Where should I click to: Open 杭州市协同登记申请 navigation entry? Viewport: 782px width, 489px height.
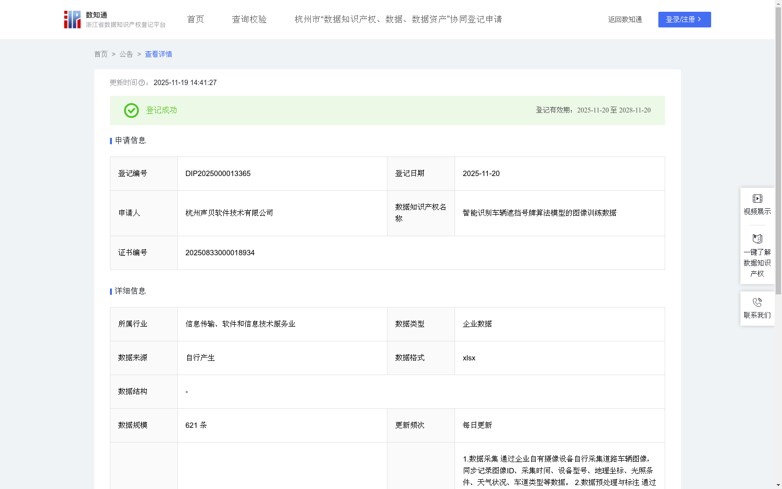coord(398,19)
